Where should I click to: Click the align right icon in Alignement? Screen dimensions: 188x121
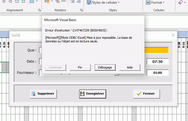[x=10, y=1]
